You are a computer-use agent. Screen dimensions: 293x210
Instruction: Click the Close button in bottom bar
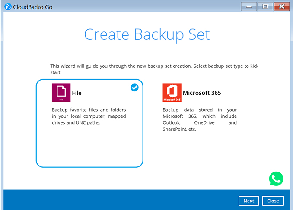click(273, 201)
